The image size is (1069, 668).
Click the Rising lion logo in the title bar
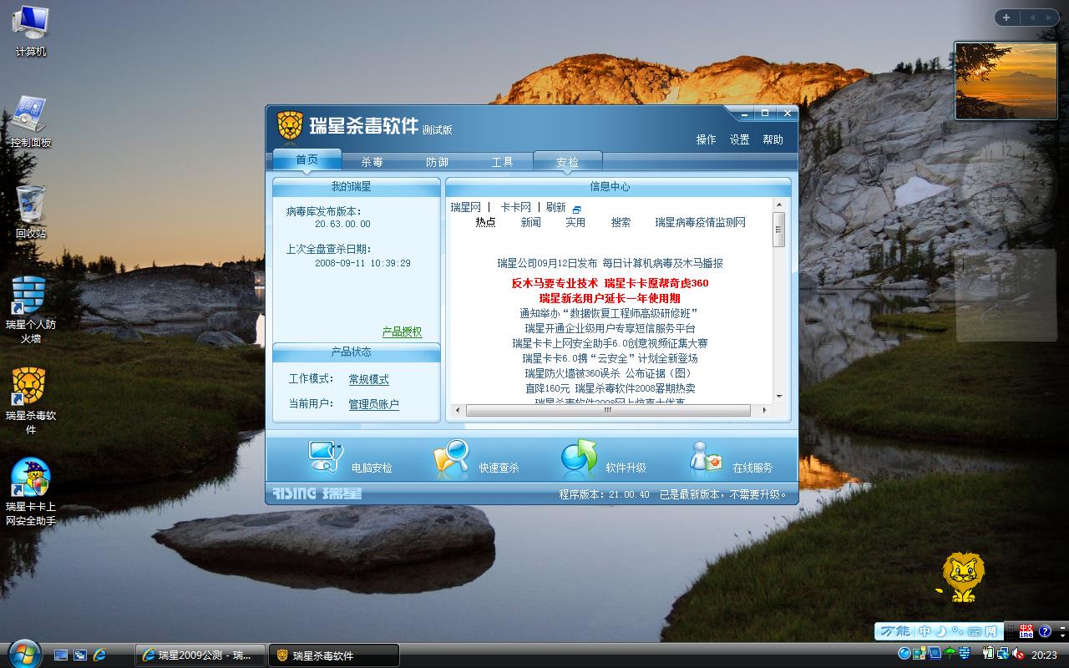(290, 126)
